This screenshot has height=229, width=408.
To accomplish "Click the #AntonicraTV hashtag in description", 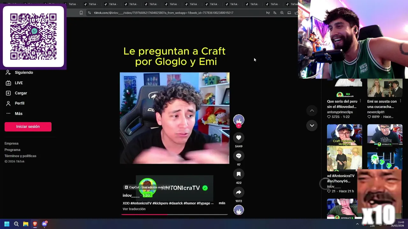I will (x=141, y=203).
